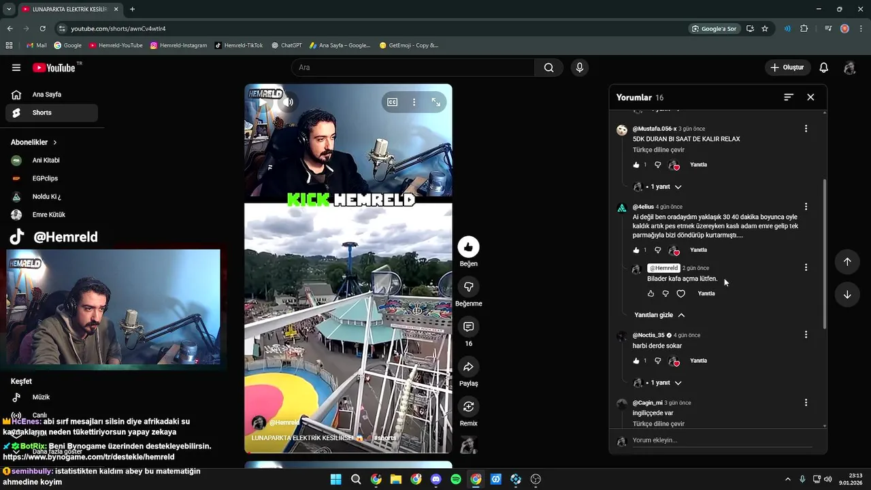871x490 pixels.
Task: Open options for Noctis_35 comment
Action: coord(806,335)
